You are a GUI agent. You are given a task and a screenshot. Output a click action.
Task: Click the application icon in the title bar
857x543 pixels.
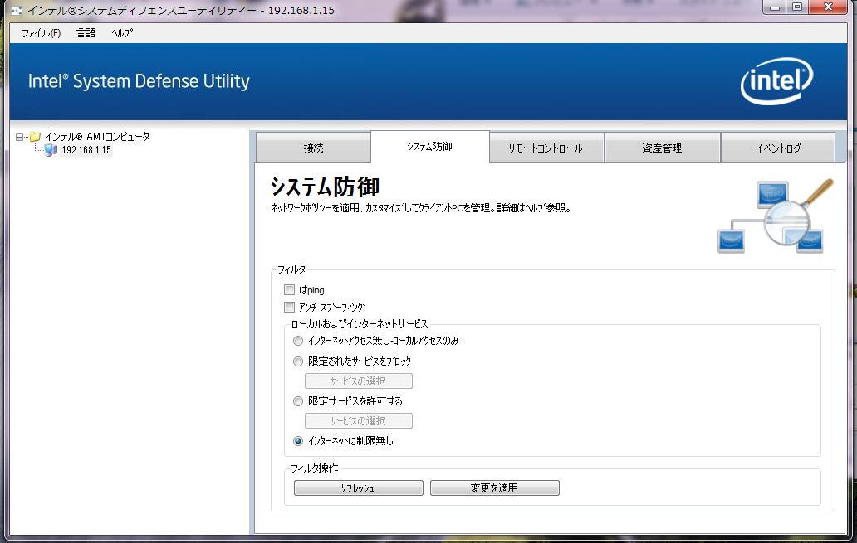coord(17,11)
